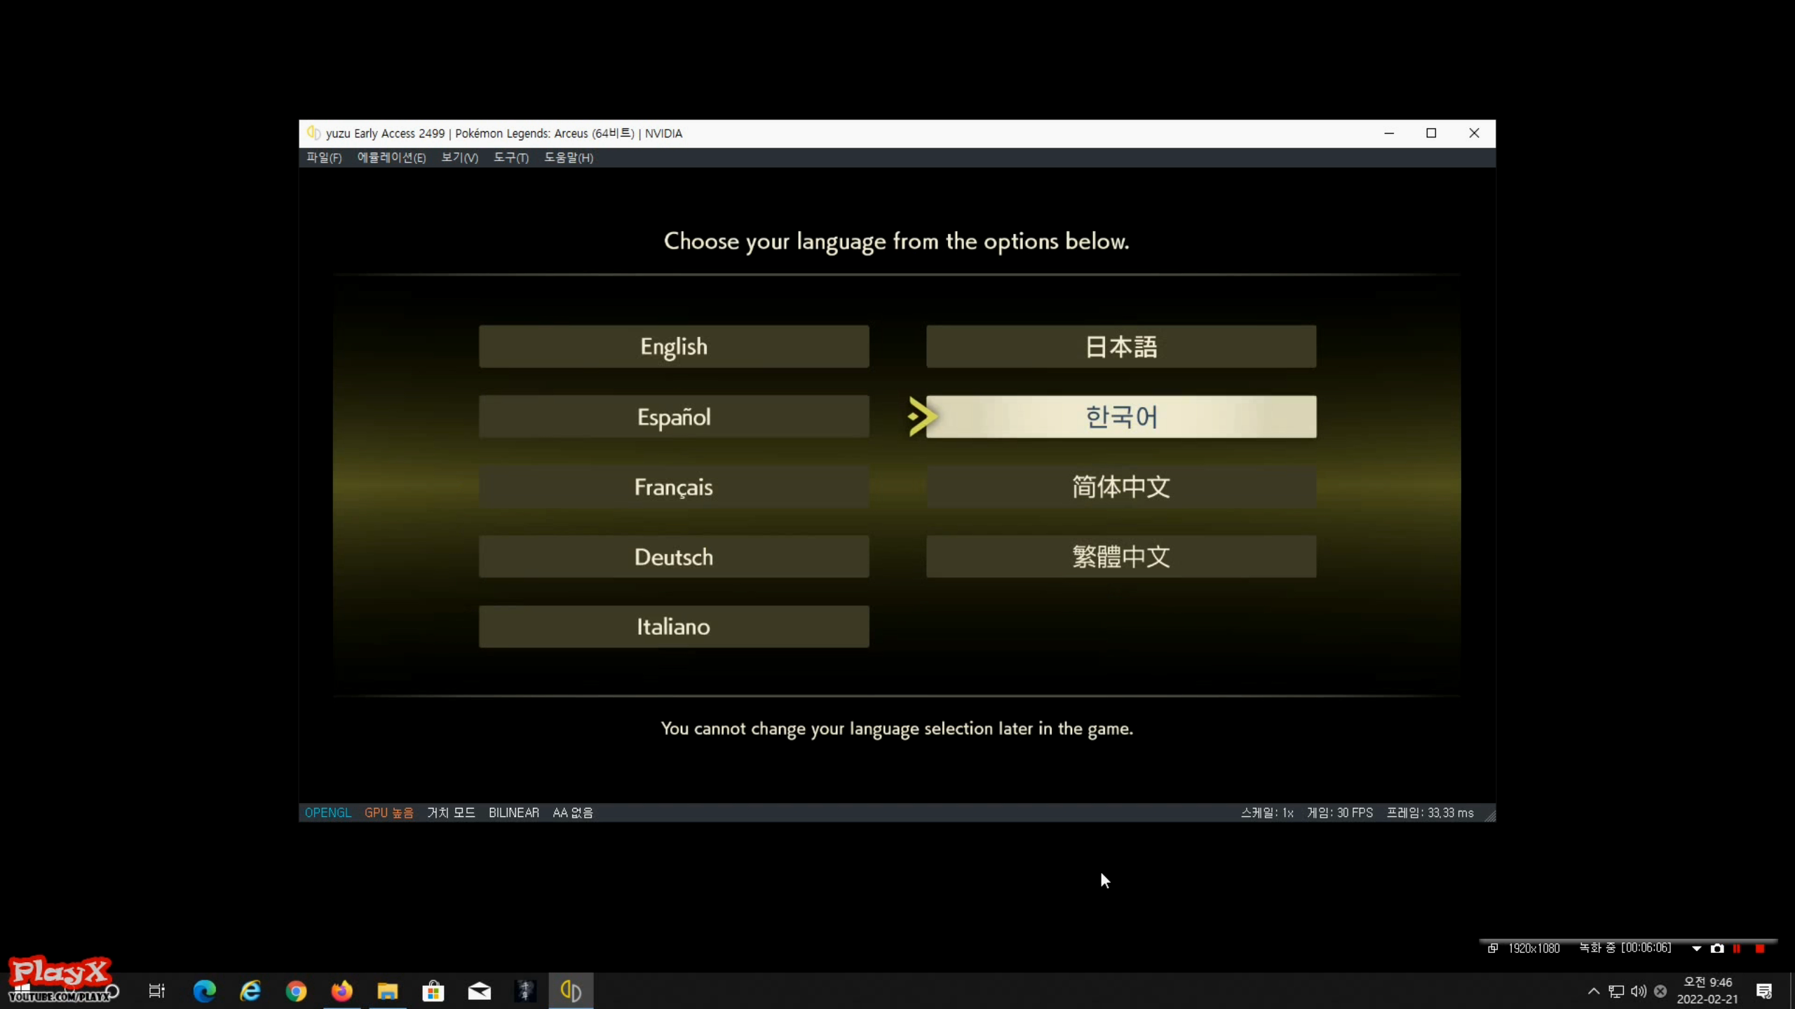Choose 한국어 as the game language

1120,417
